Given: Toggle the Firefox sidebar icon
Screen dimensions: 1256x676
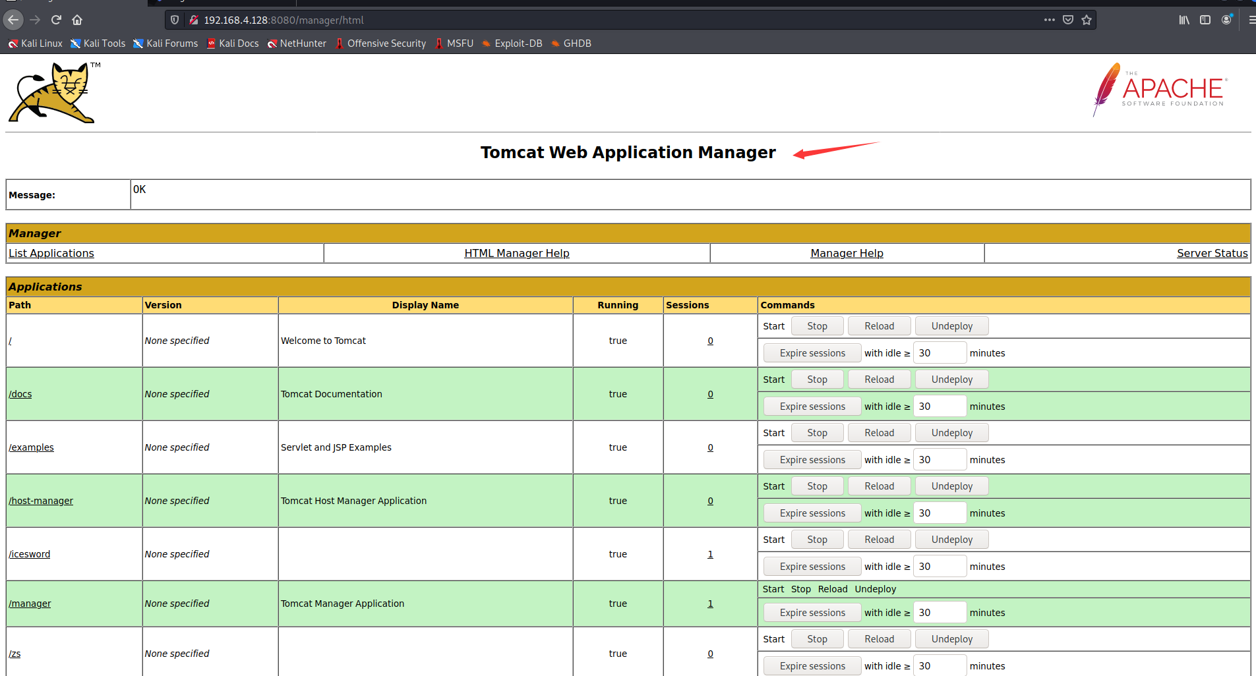Looking at the screenshot, I should tap(1205, 20).
